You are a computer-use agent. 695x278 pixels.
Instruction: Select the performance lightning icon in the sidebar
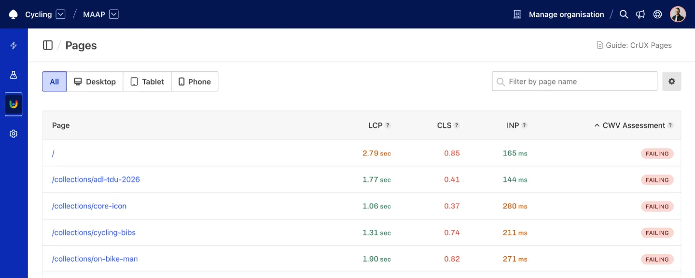pos(13,45)
